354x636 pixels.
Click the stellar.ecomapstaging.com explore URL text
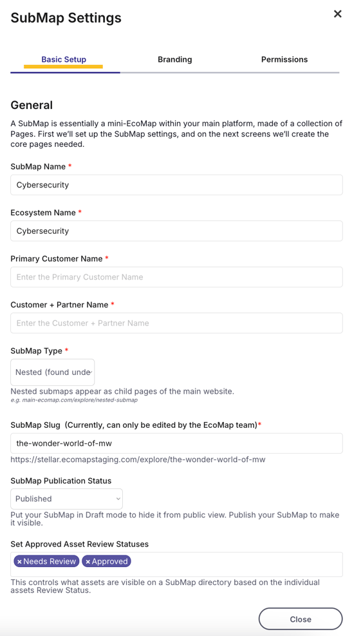pyautogui.click(x=138, y=460)
